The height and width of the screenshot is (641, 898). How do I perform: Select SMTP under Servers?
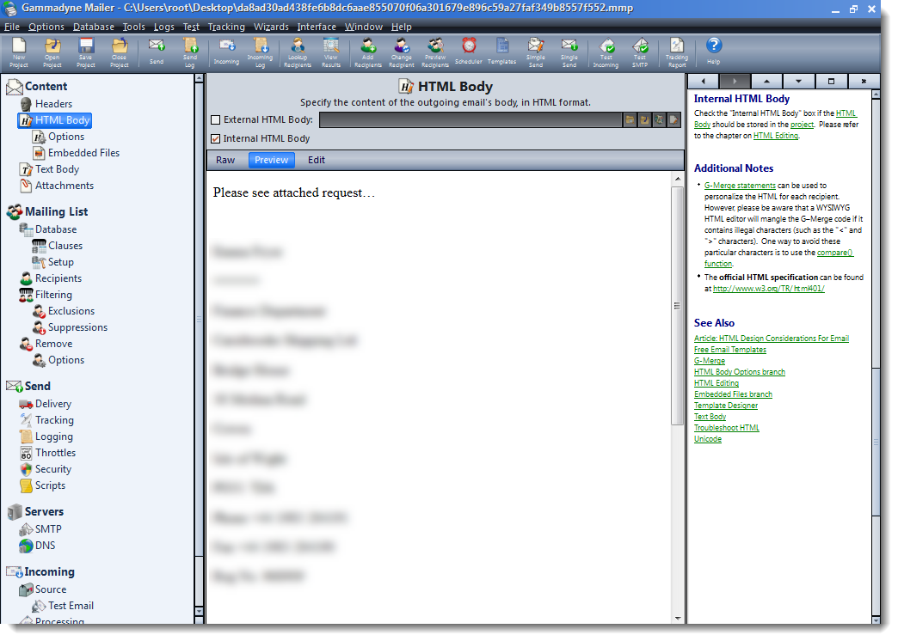tap(48, 529)
